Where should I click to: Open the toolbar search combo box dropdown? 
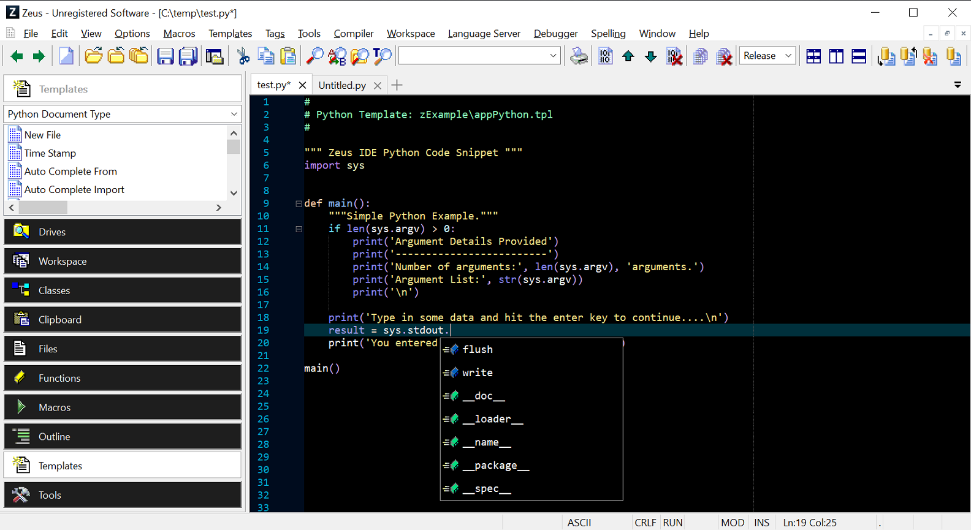coord(553,56)
